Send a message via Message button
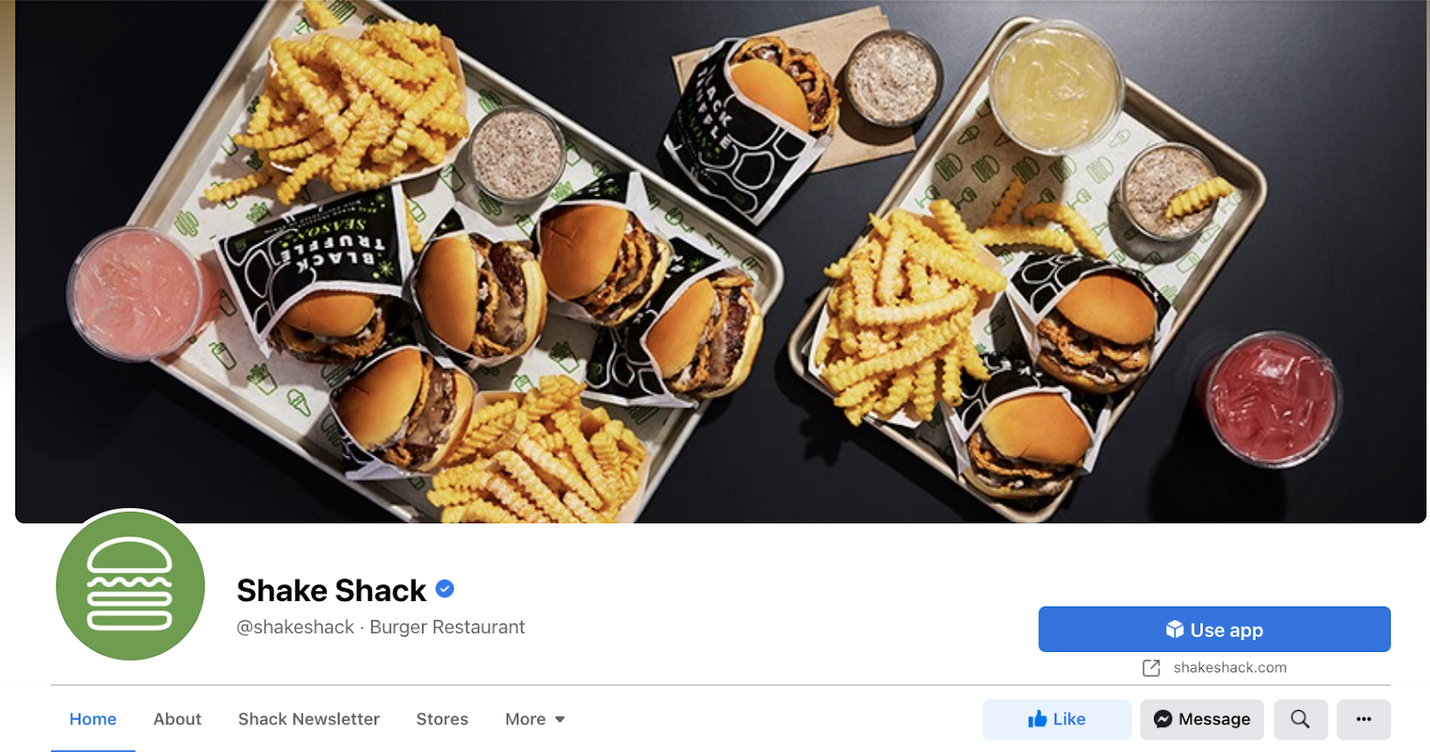 pyautogui.click(x=1202, y=719)
